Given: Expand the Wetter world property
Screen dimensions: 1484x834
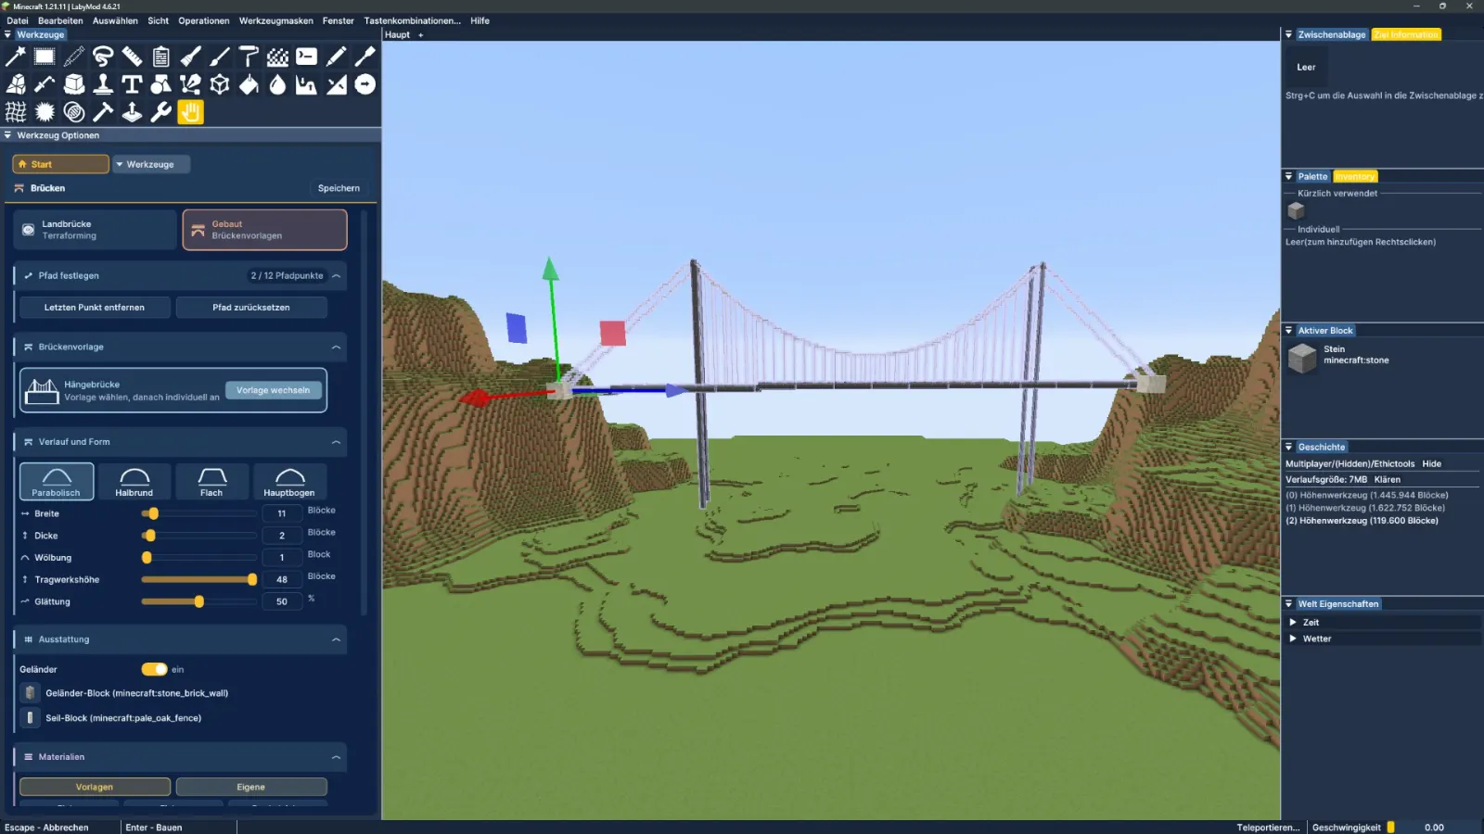Looking at the screenshot, I should click(1293, 638).
